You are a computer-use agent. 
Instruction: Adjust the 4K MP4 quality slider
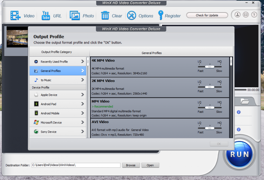(210, 67)
